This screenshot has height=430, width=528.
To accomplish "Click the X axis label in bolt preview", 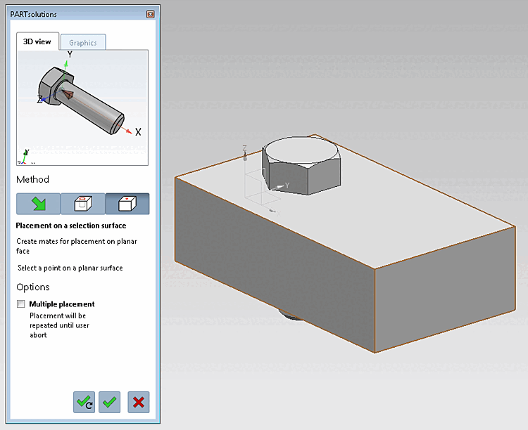I will pos(138,132).
